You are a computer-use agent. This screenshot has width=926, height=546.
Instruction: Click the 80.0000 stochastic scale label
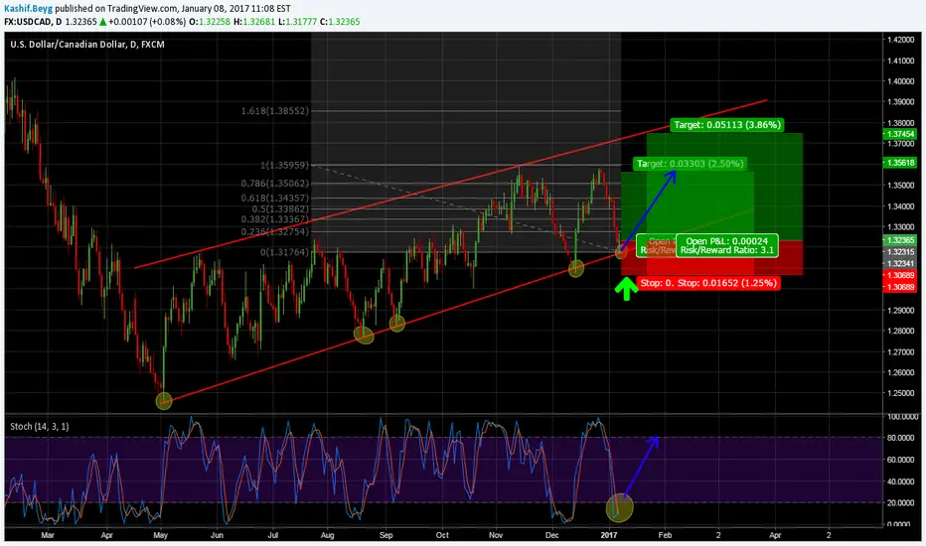(900, 438)
